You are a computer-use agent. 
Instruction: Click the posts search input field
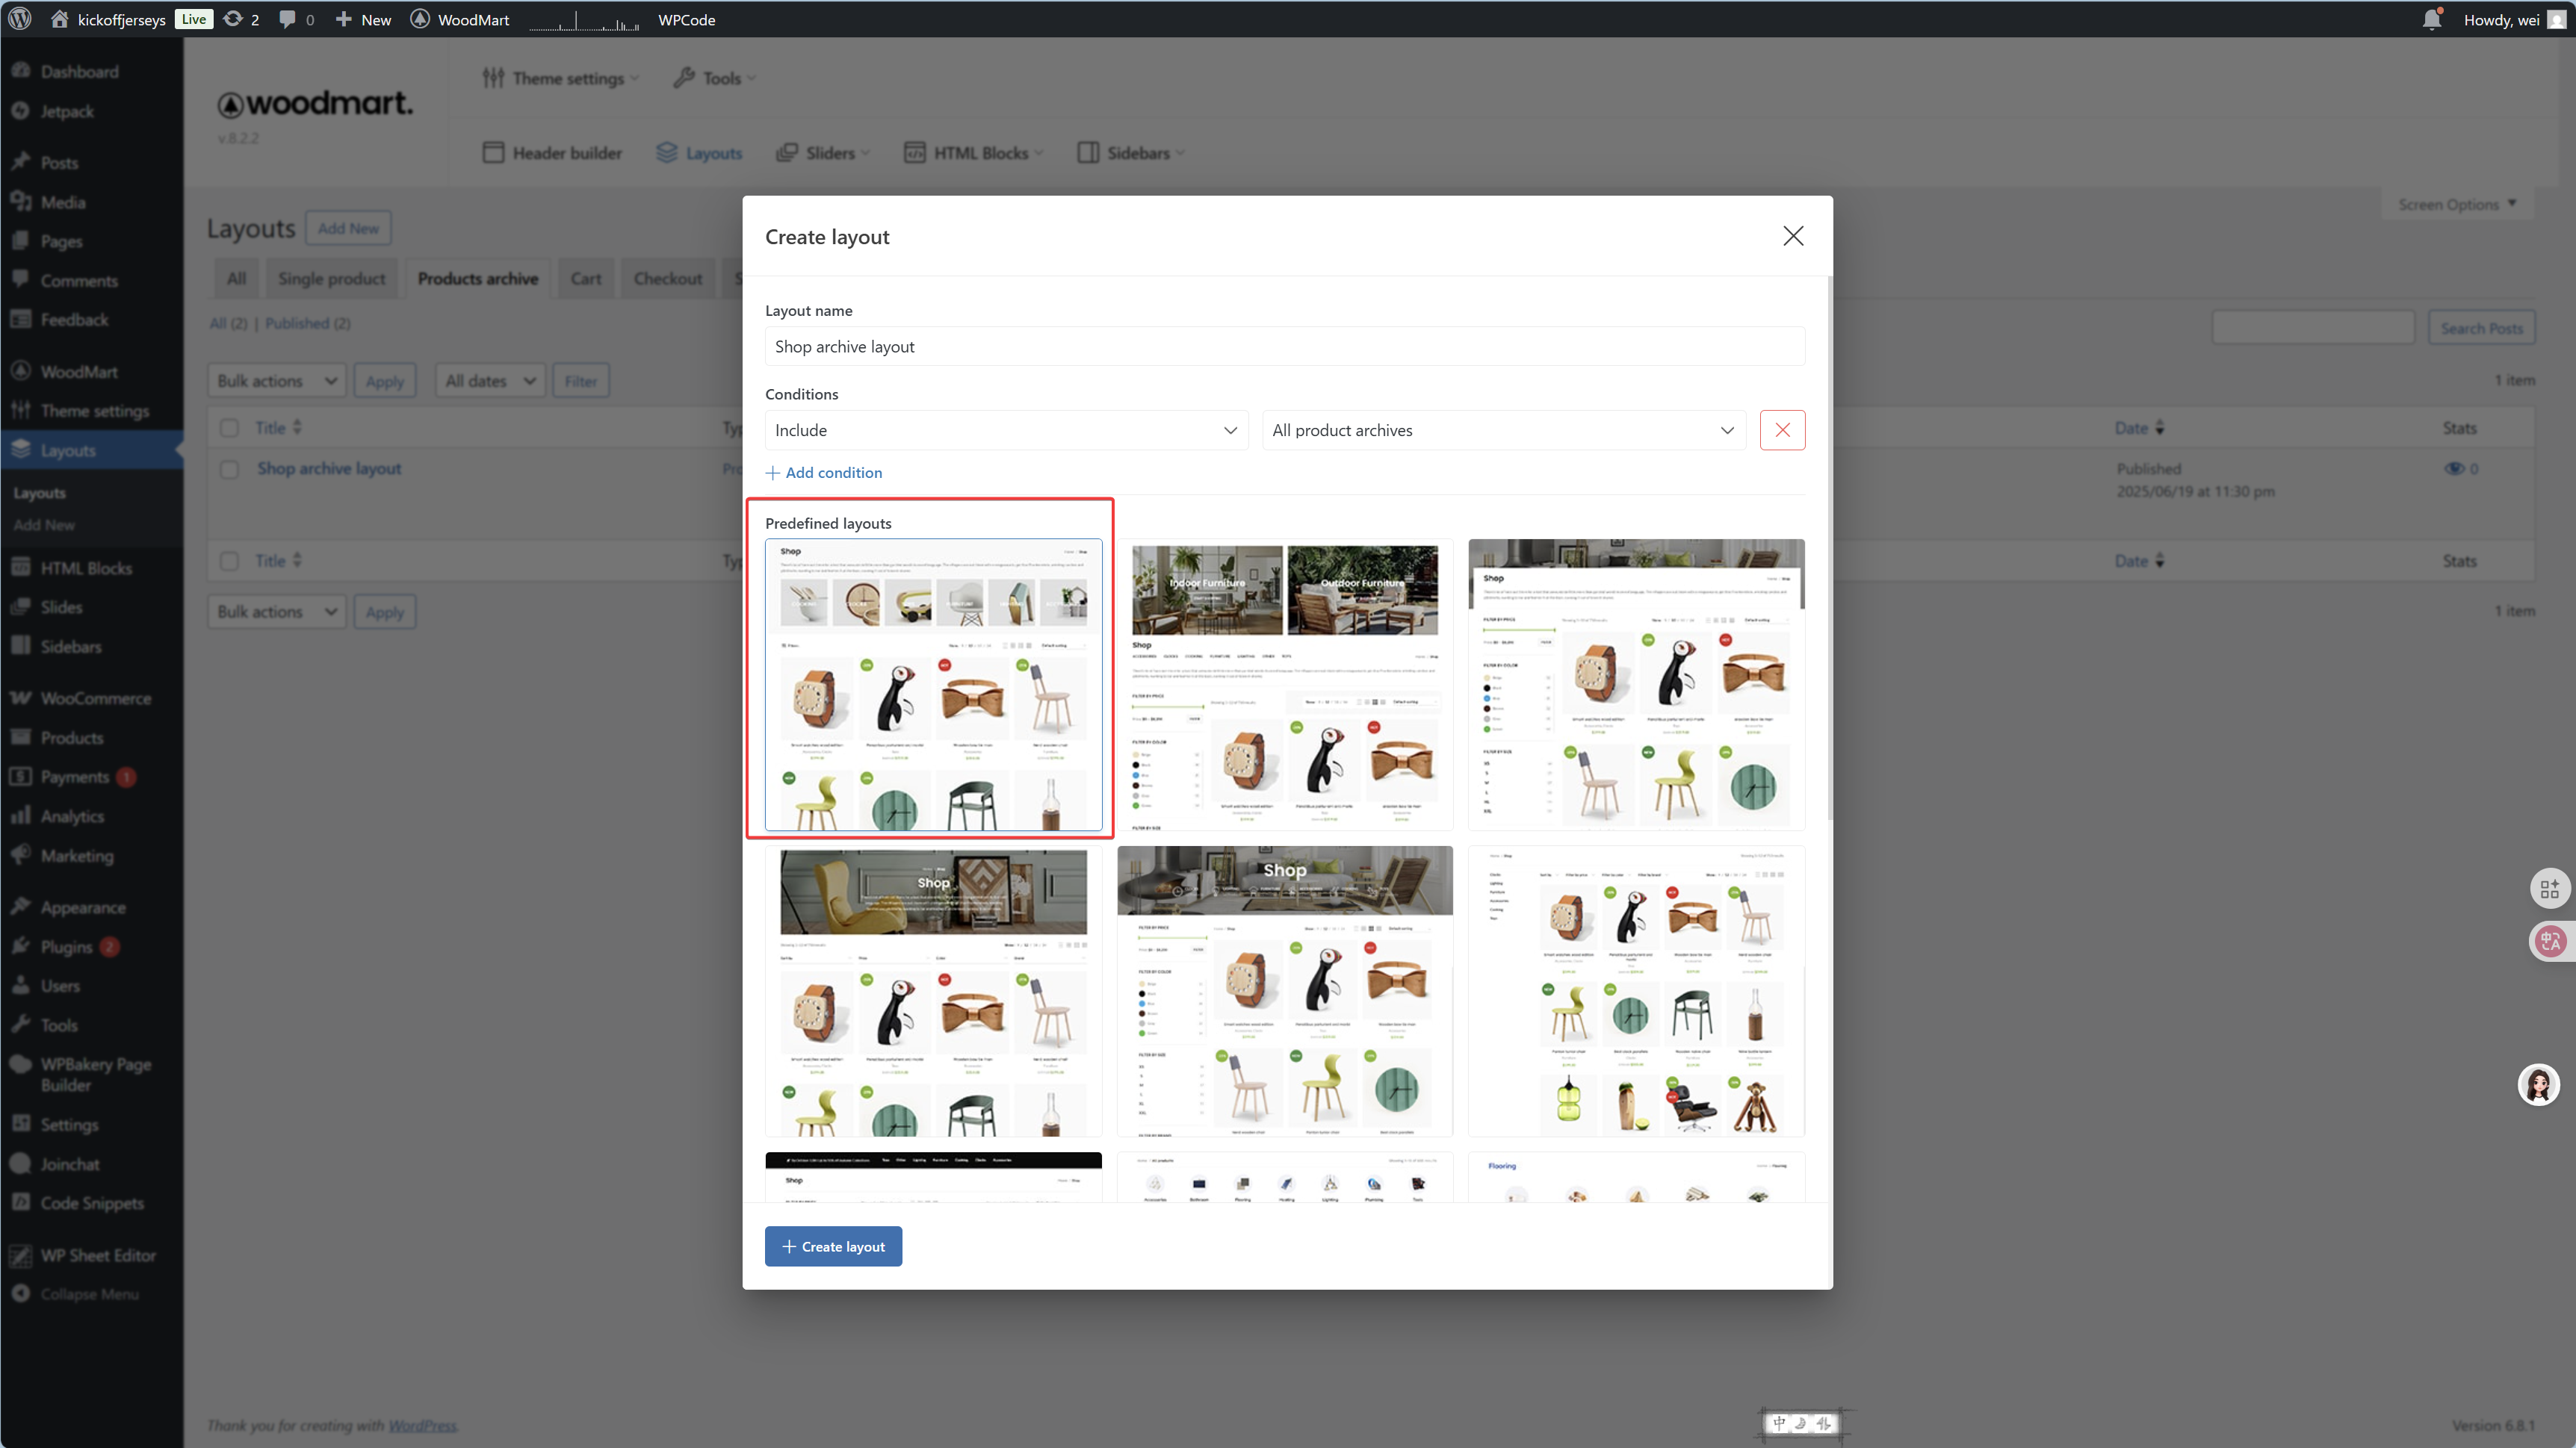pos(2313,328)
